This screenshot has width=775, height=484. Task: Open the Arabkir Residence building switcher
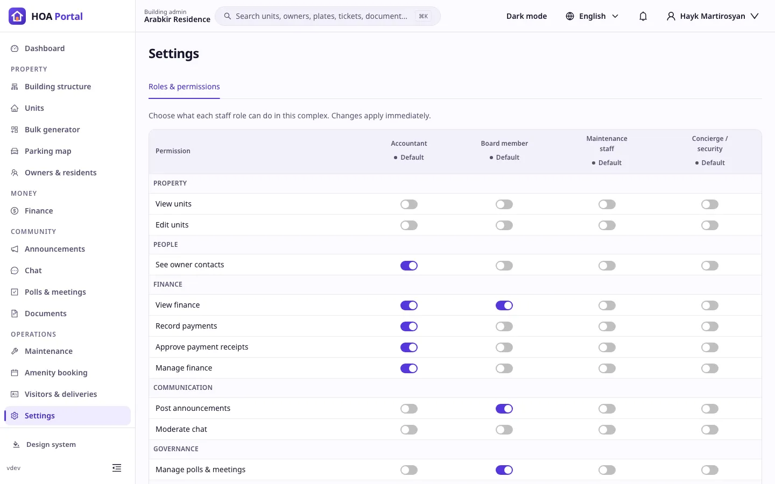[177, 16]
